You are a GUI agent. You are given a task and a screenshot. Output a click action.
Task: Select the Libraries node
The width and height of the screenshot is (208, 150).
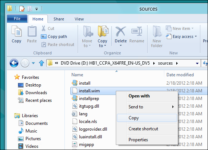(x=26, y=116)
